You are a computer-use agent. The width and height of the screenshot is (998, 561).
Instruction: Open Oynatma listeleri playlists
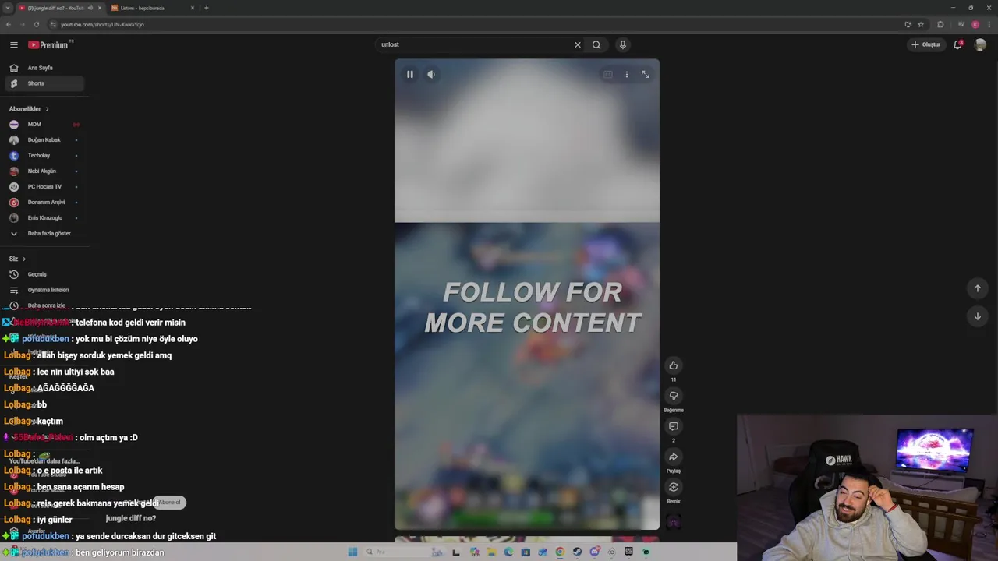(x=44, y=290)
